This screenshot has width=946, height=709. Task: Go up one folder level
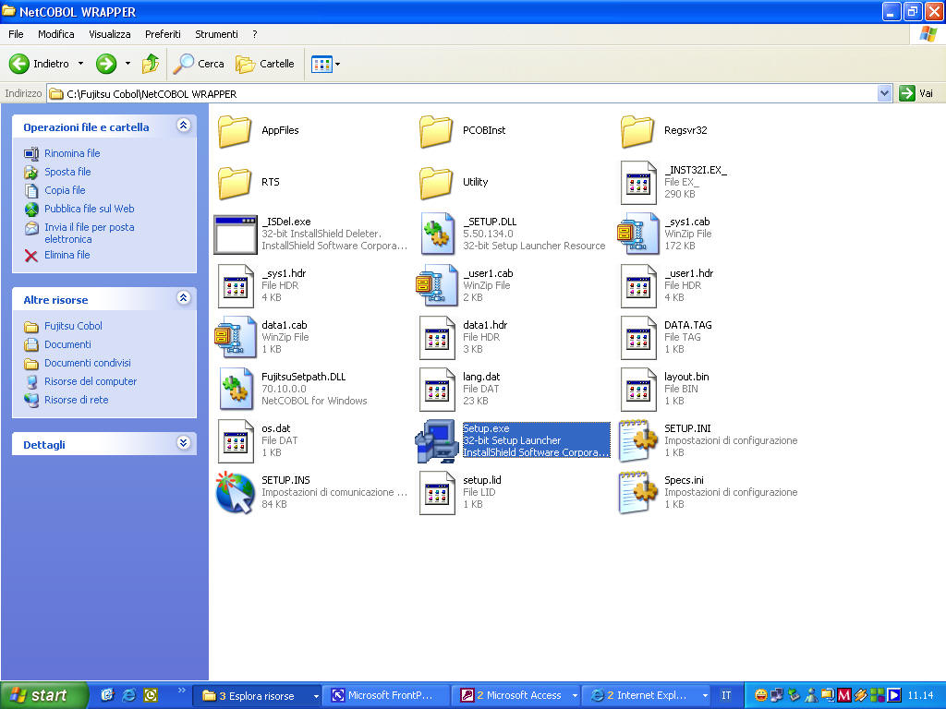(151, 64)
